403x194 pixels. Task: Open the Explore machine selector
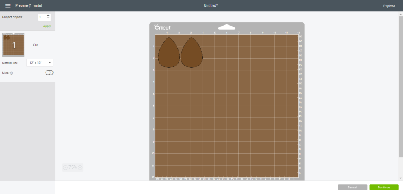(389, 6)
